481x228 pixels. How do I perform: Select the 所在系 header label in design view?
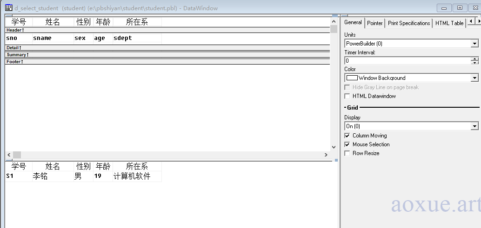point(137,22)
